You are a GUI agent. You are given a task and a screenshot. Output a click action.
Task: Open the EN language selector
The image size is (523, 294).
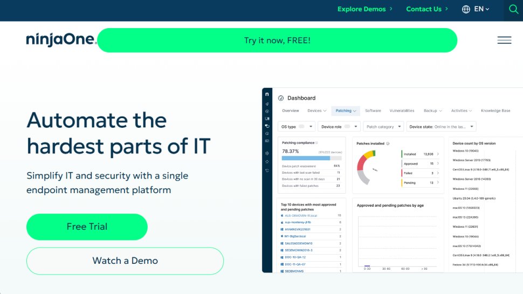click(481, 9)
